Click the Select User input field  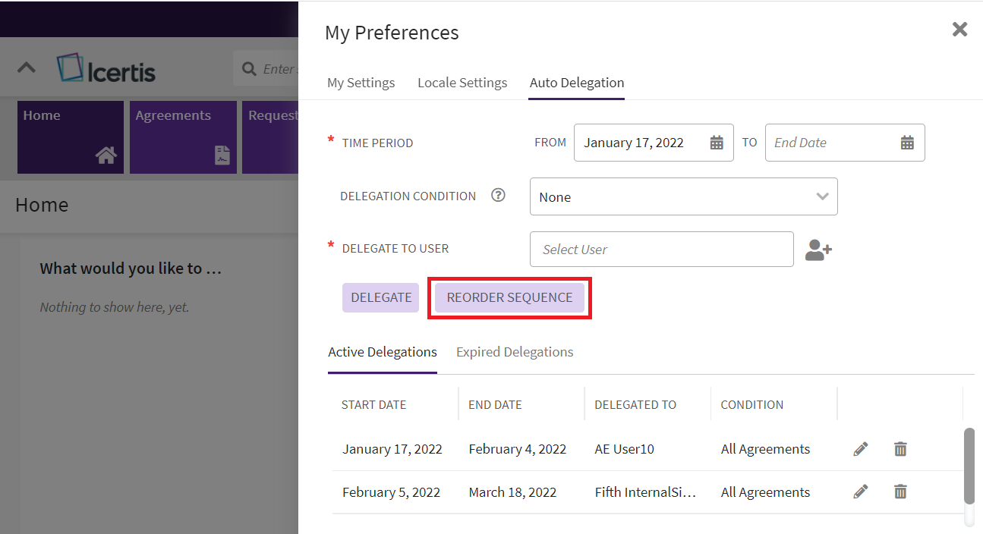(661, 250)
